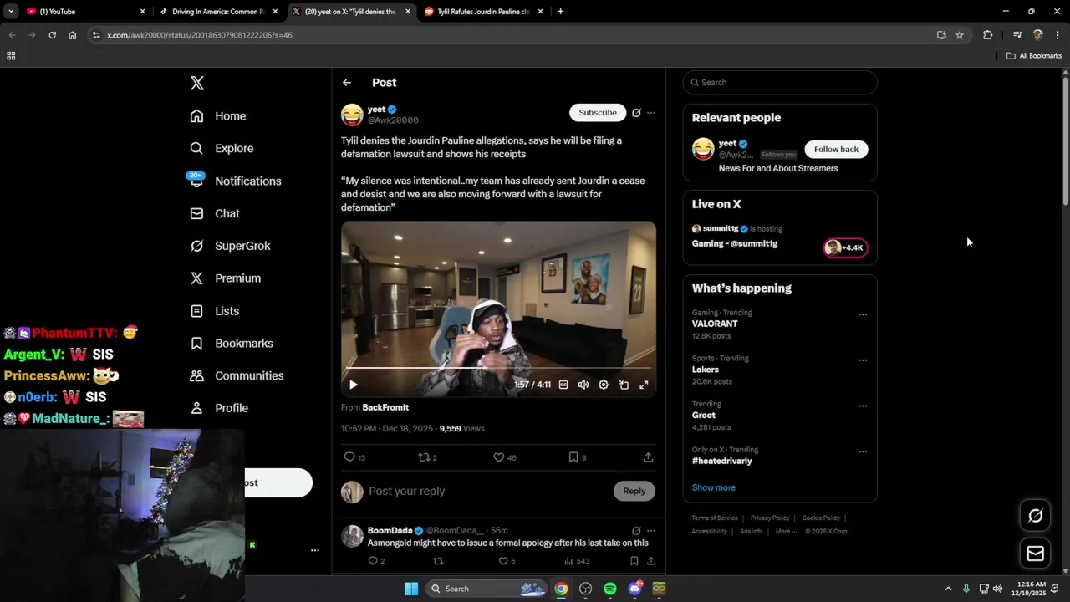Open options for Groot trend
This screenshot has width=1070, height=602.
tap(863, 406)
